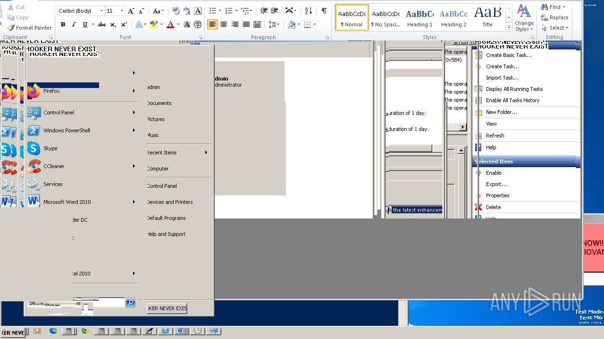Image resolution: width=604 pixels, height=339 pixels.
Task: Open the Numbering dropdown arrow
Action: tap(236, 11)
